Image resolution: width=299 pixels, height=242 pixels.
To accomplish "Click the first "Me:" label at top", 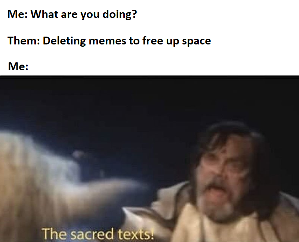I will coord(18,14).
